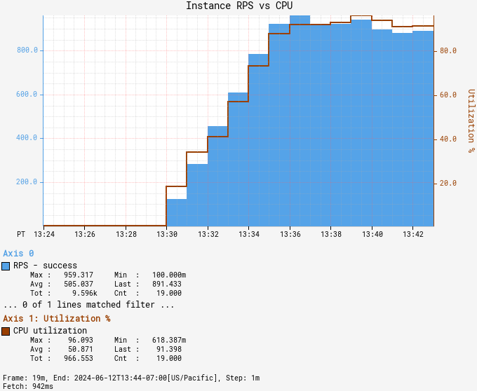
Task: Click the '0 of 1 lines matched filter' message
Action: 88,304
